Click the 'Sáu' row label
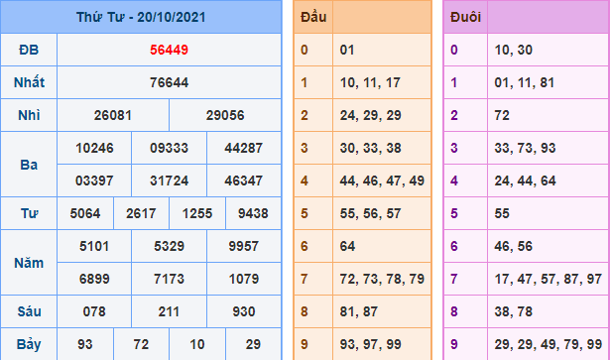 (x=29, y=311)
